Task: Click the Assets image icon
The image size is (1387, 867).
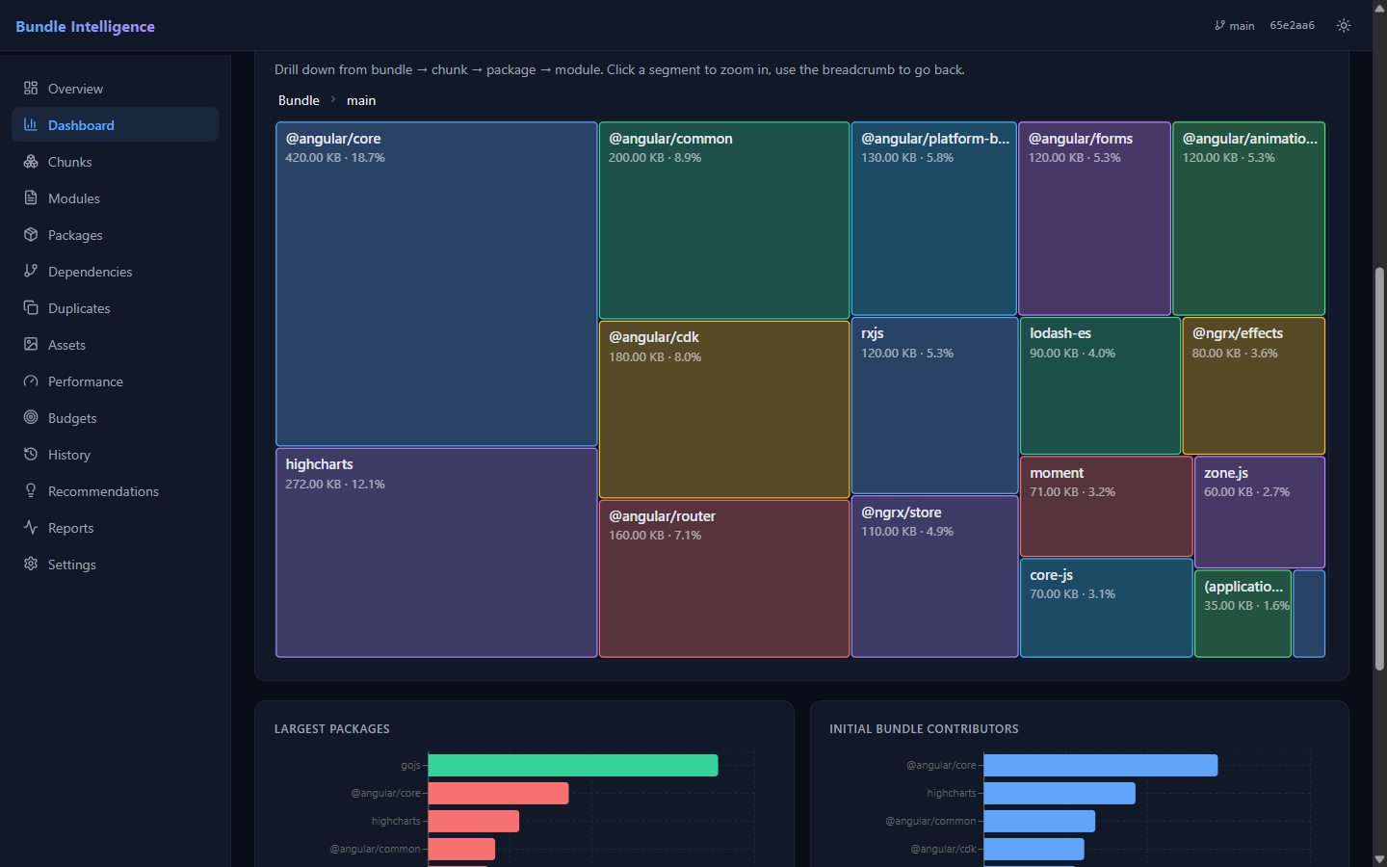Action: coord(31,344)
